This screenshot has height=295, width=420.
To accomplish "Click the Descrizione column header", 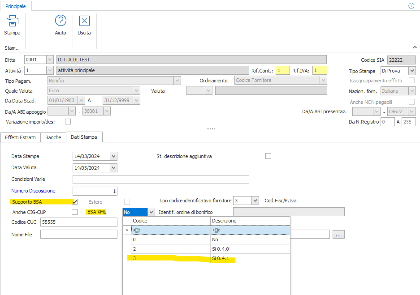I will 250,221.
